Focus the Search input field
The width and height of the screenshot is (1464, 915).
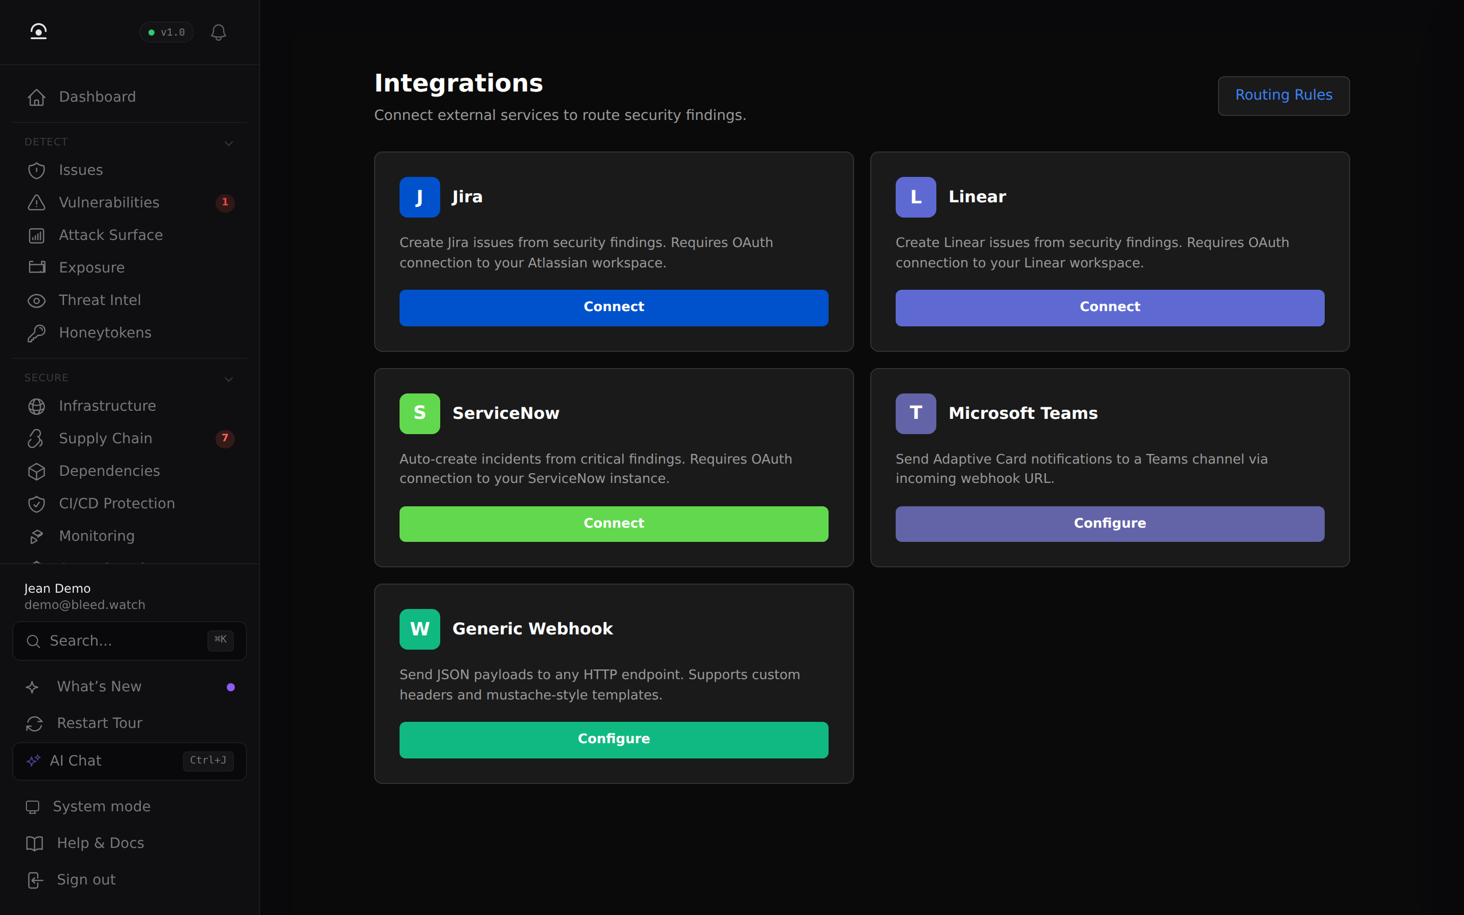tap(130, 641)
